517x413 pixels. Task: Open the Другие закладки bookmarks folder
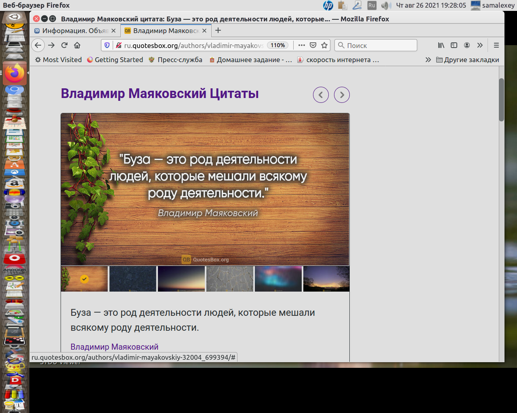(468, 60)
